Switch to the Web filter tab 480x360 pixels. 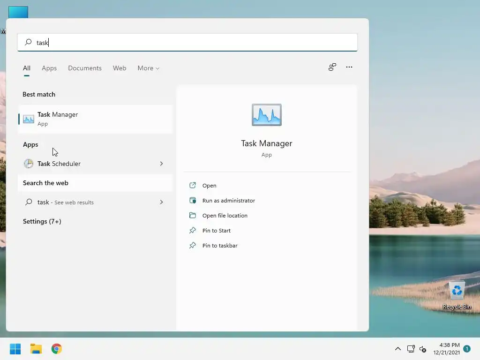pos(120,68)
